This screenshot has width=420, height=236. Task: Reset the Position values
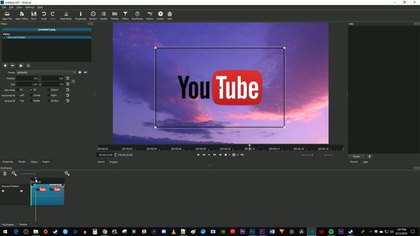pos(68,79)
